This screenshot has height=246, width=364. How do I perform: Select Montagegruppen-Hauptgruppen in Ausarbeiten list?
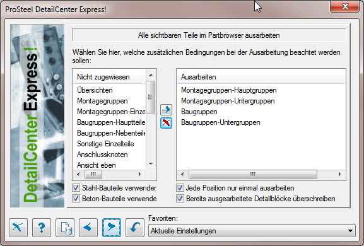228,90
